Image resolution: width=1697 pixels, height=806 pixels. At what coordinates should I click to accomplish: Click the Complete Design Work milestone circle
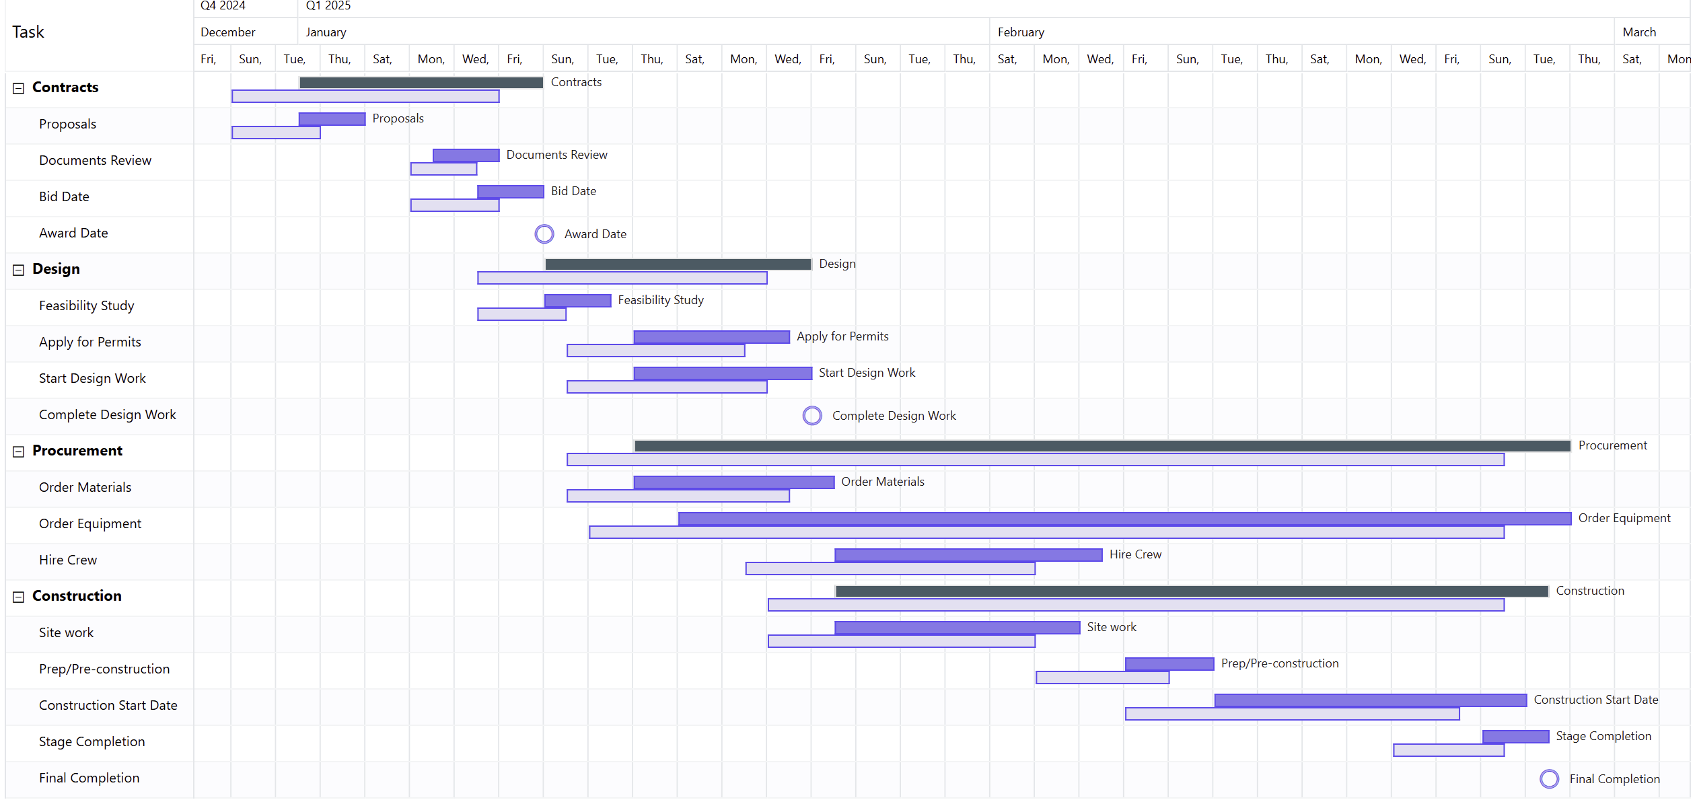812,416
